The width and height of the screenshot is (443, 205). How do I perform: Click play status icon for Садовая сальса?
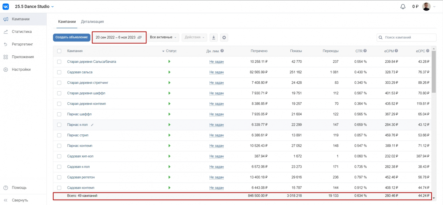[169, 72]
